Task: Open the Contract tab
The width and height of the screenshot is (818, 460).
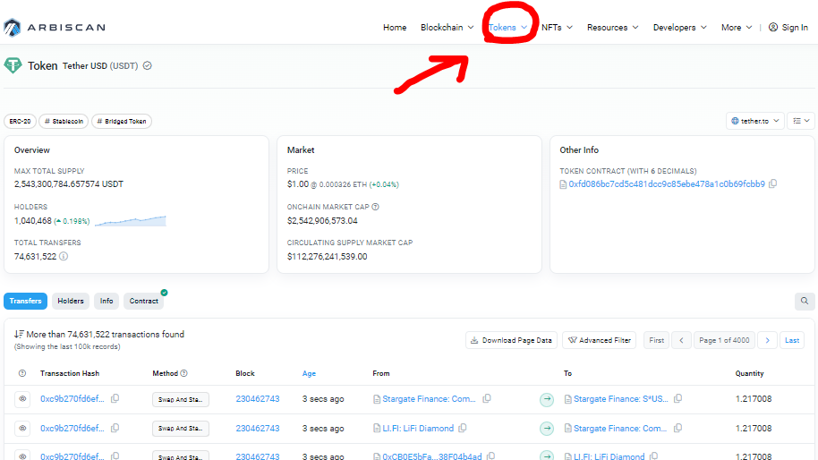Action: pyautogui.click(x=143, y=302)
